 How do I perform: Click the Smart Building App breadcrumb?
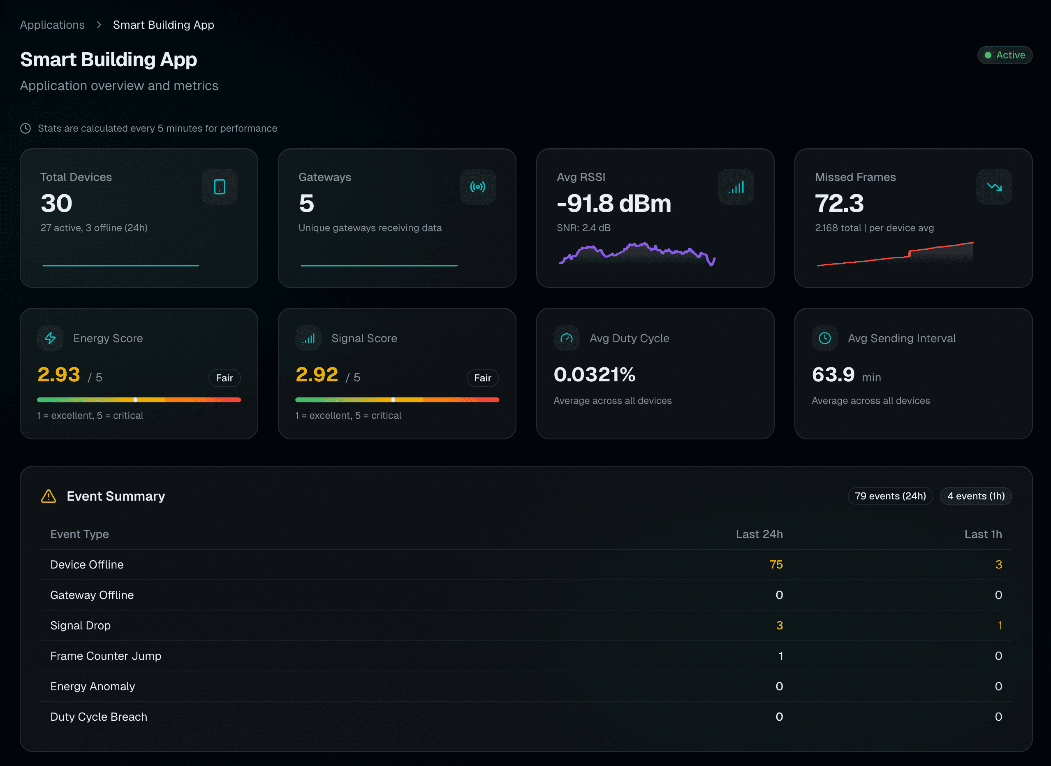163,25
